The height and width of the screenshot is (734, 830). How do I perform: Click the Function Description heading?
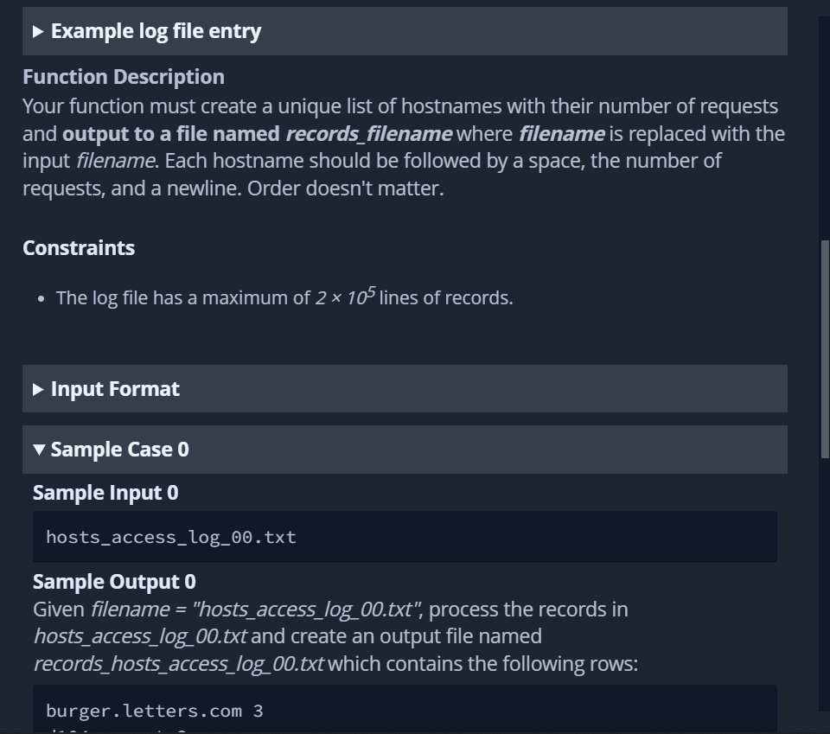coord(124,77)
